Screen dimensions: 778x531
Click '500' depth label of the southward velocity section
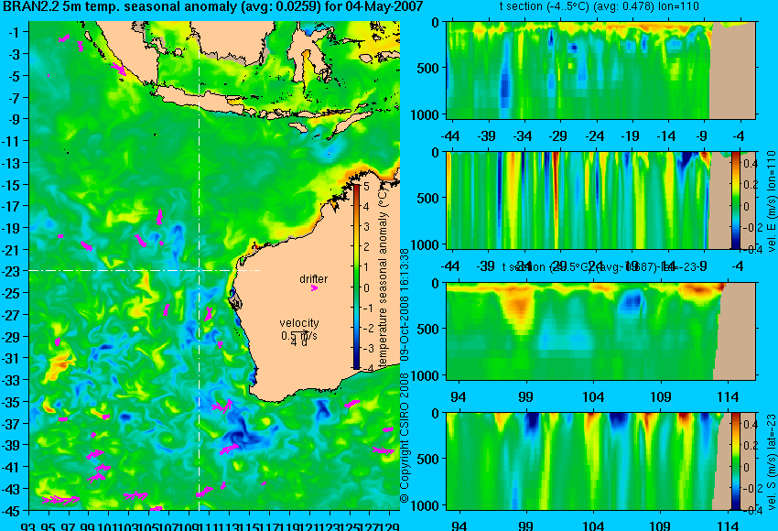tap(428, 459)
